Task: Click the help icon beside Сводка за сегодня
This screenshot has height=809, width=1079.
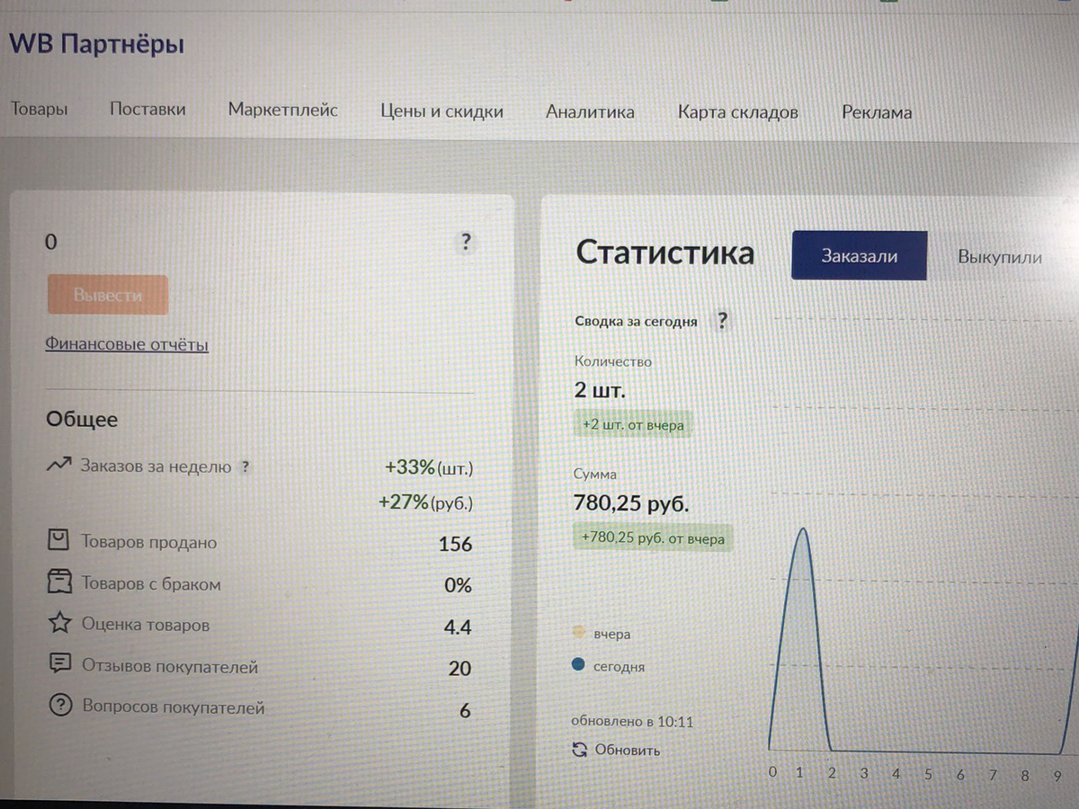Action: 721,321
